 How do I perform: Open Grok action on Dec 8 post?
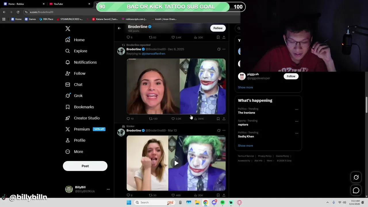point(219,49)
